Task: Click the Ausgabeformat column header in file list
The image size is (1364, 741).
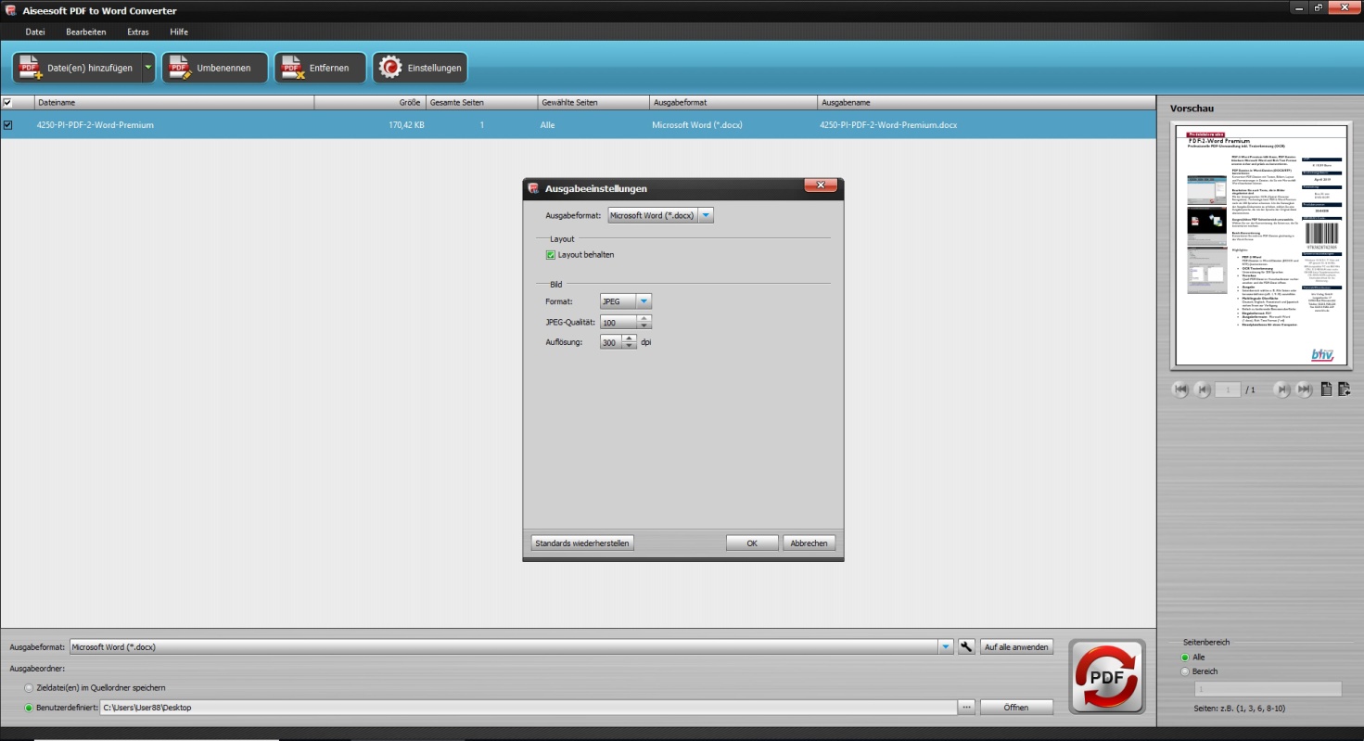Action: [x=733, y=102]
